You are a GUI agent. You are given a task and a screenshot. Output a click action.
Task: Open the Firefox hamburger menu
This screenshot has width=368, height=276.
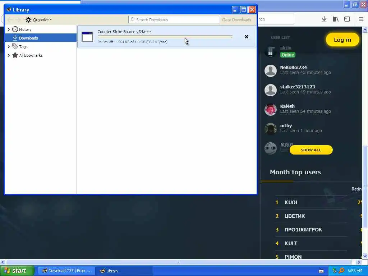(361, 19)
